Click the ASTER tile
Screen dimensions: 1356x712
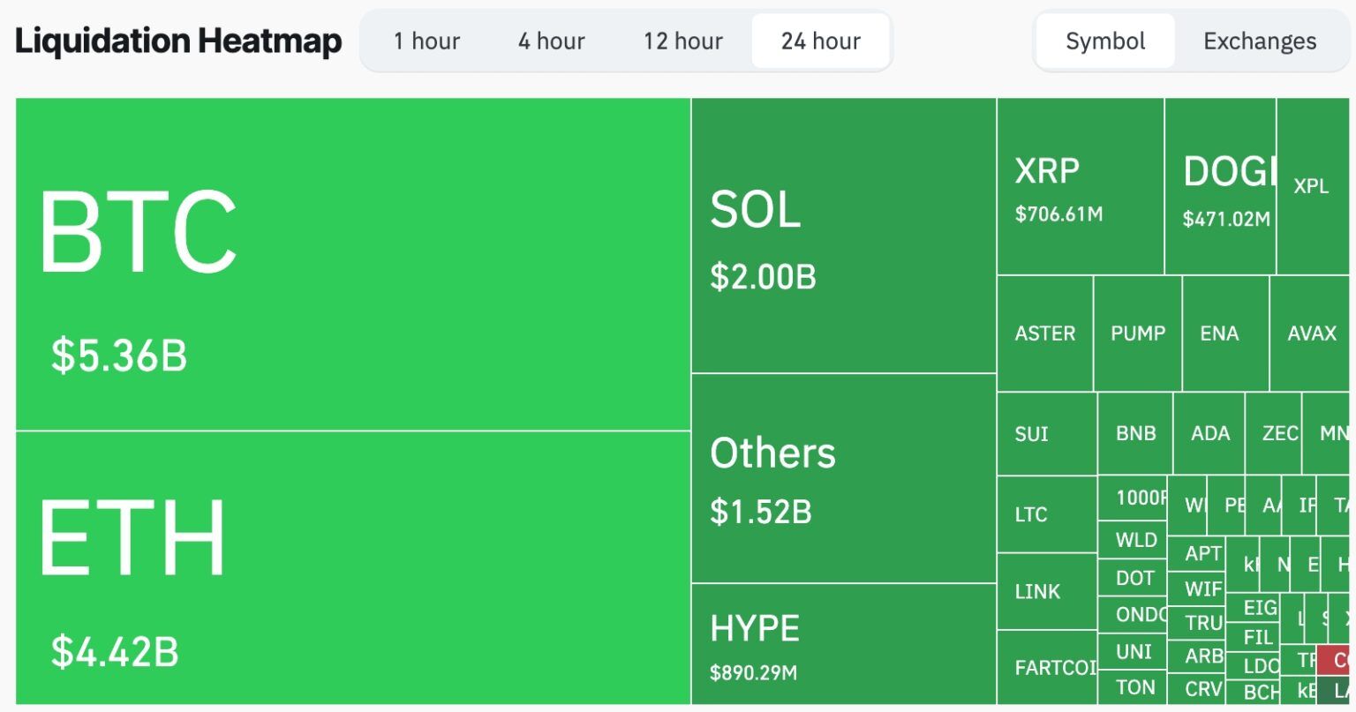(1045, 334)
